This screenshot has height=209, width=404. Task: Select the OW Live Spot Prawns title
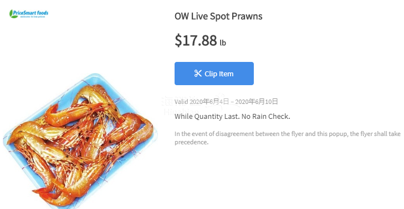(218, 16)
